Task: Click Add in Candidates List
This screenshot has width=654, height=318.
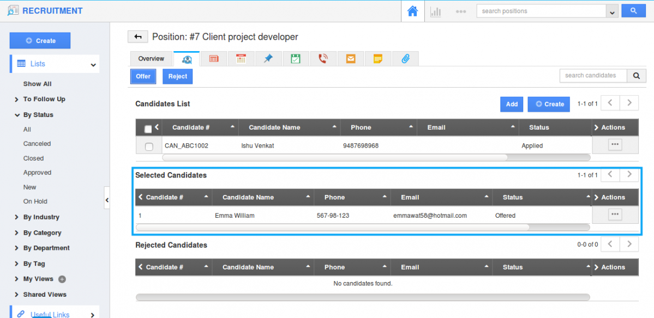Action: point(511,104)
